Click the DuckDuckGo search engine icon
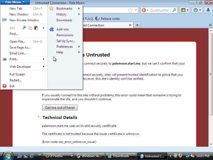The width and height of the screenshot is (213, 160). click(144, 10)
